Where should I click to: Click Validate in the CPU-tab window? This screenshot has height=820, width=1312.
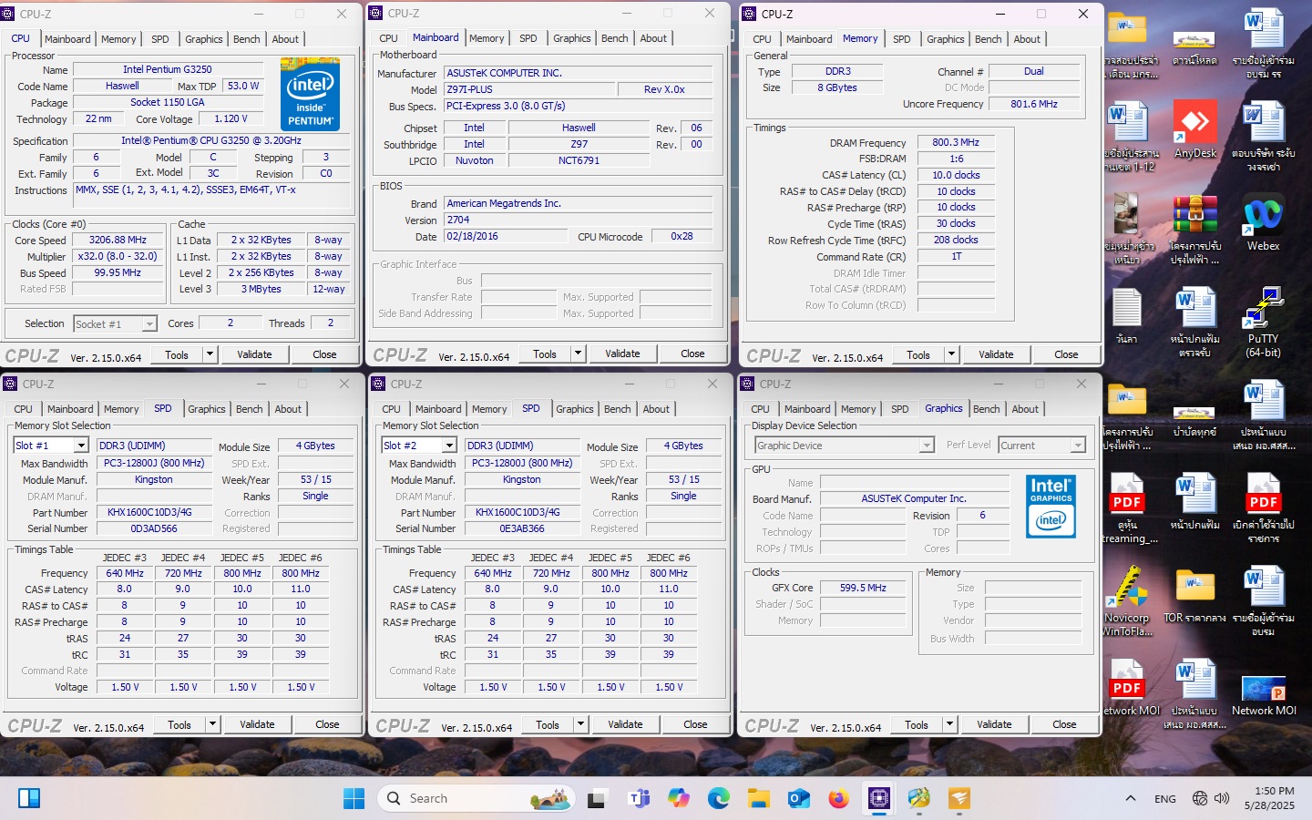point(255,354)
